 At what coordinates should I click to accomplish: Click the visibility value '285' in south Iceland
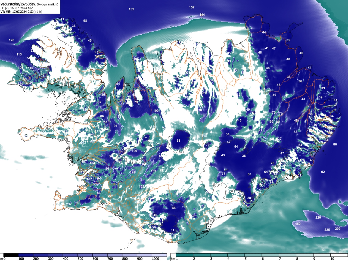[142, 215]
